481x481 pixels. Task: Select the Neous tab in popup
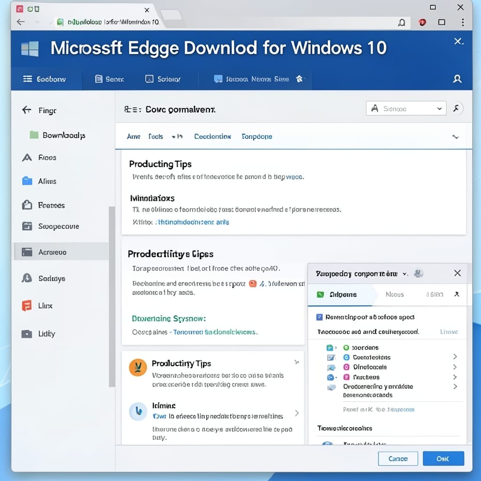(395, 295)
